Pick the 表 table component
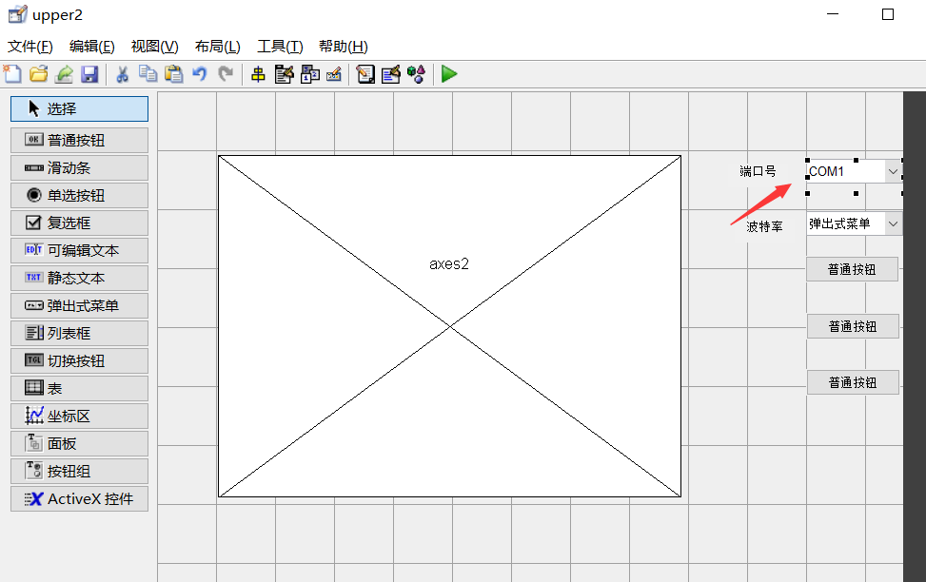The image size is (926, 582). click(x=79, y=388)
